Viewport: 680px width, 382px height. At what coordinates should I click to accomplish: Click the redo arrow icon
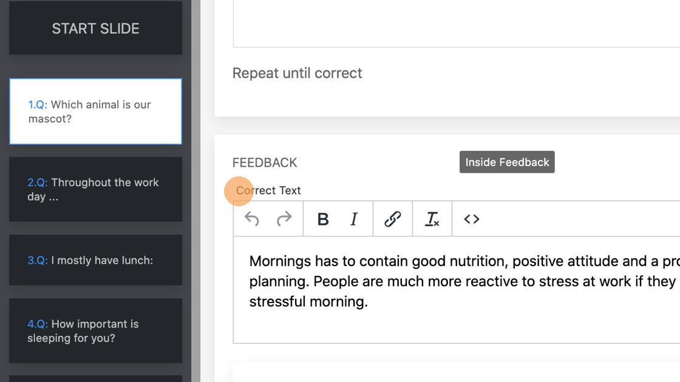tap(284, 219)
